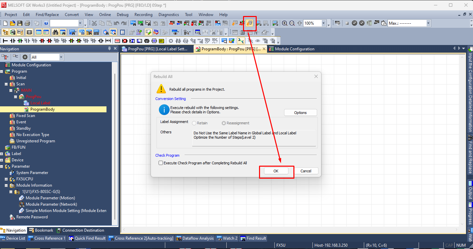Open the Output docked side panel
The height and width of the screenshot is (249, 473).
[470, 190]
